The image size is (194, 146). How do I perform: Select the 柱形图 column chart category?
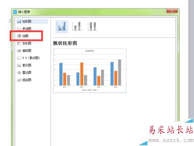(x=32, y=21)
